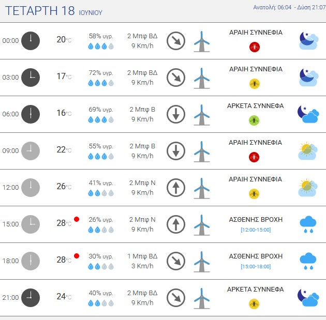Click the red heat dot beside 28°C at 15:00
Image resolution: width=326 pixels, height=320 pixels.
(x=77, y=219)
